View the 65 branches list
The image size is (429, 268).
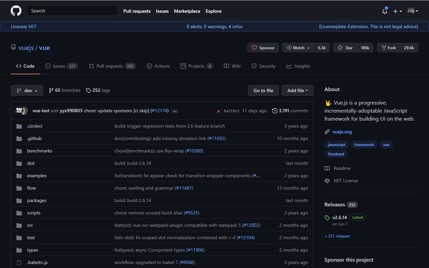click(65, 90)
